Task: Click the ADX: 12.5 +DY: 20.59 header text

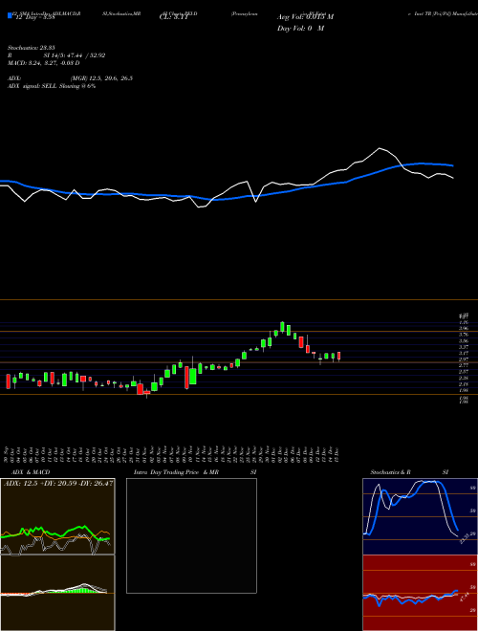Action: (58, 483)
